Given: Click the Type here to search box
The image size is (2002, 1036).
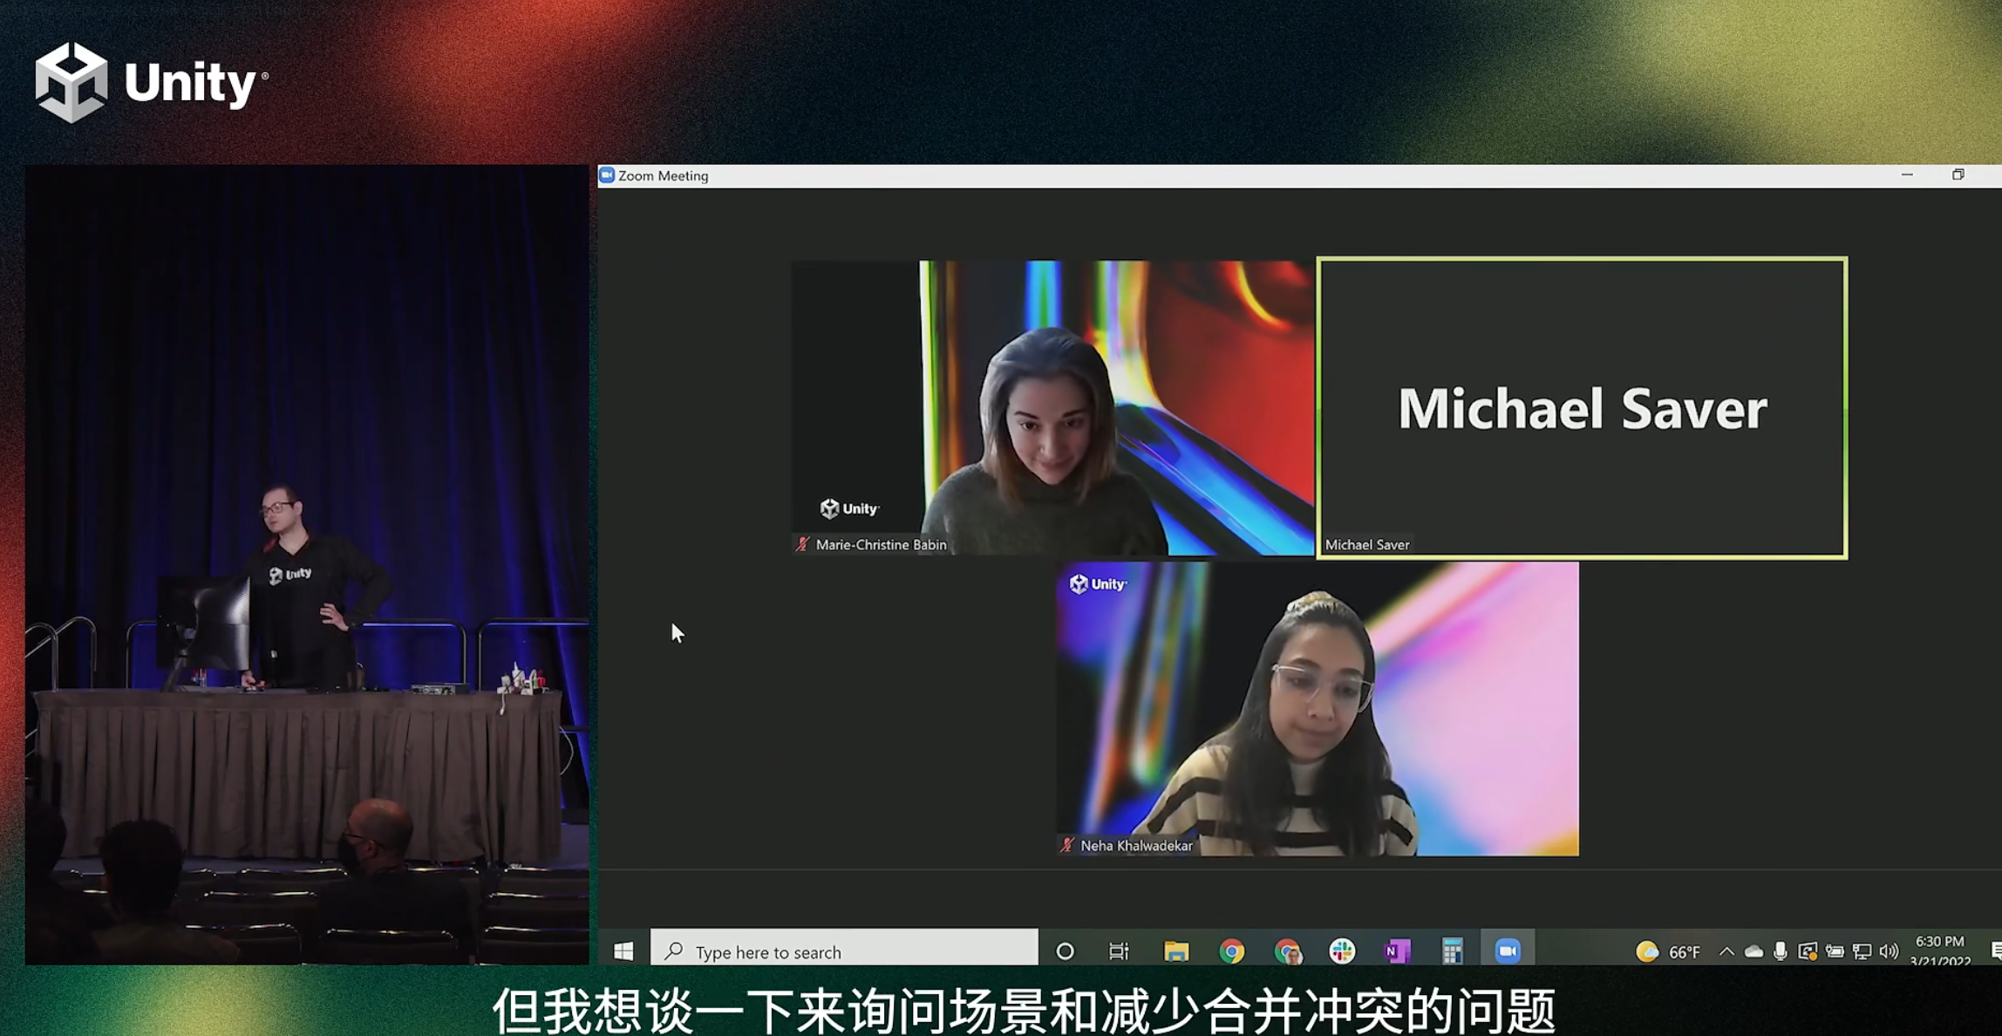Looking at the screenshot, I should coord(844,951).
